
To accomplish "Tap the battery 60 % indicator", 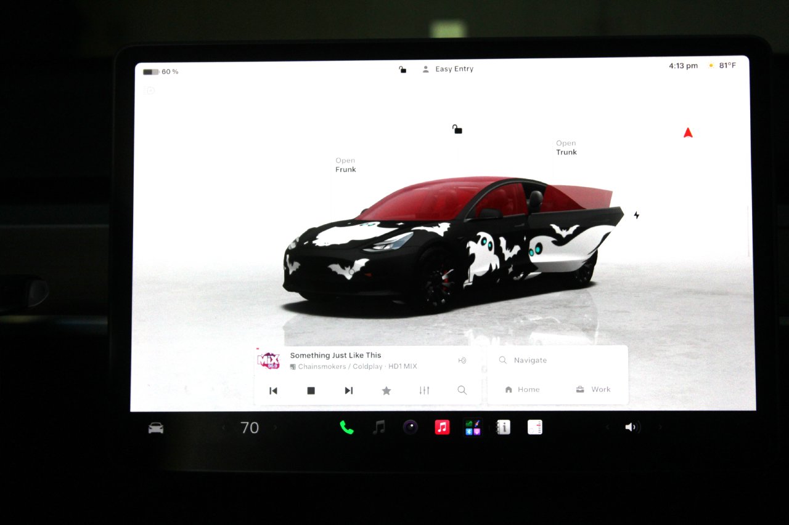I will point(161,72).
